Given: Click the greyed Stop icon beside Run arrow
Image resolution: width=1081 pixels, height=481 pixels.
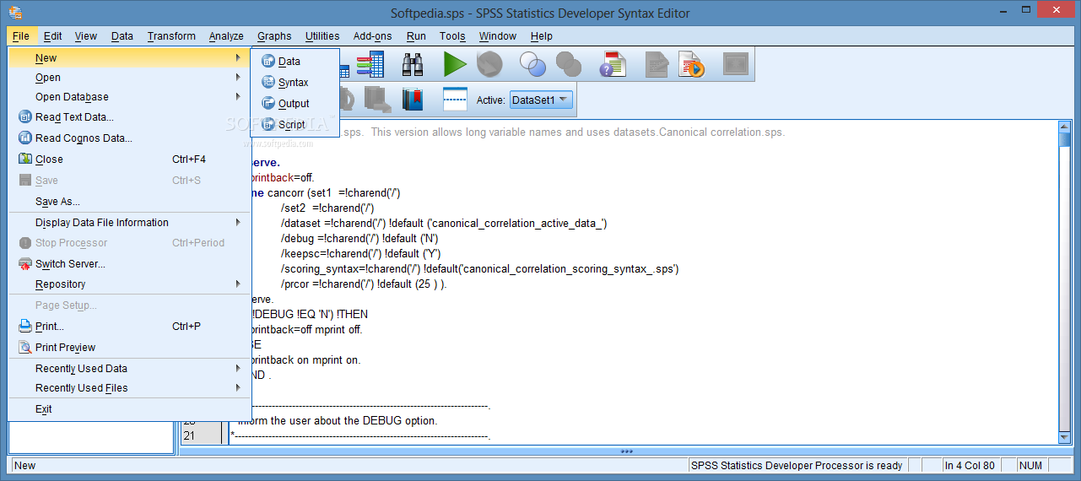Looking at the screenshot, I should point(489,64).
